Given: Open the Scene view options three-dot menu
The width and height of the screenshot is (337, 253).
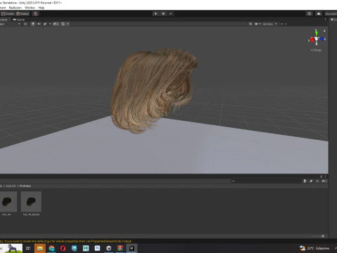Looking at the screenshot, I should (325, 20).
